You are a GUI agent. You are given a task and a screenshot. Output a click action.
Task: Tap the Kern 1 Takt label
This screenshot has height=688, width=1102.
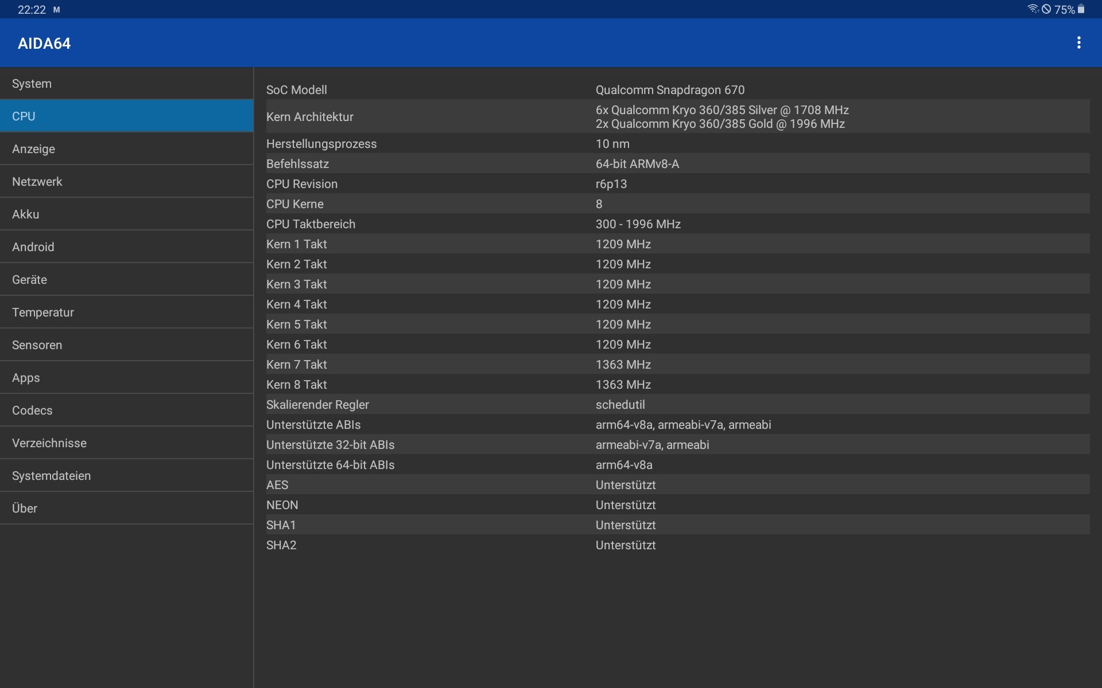click(296, 244)
